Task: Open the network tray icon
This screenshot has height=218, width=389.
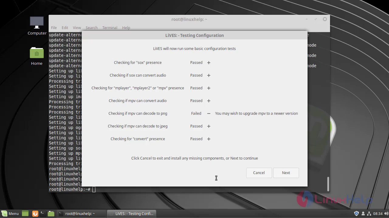Action: click(x=369, y=213)
